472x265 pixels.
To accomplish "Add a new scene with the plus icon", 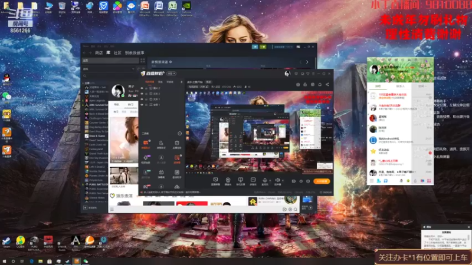I will point(182,82).
